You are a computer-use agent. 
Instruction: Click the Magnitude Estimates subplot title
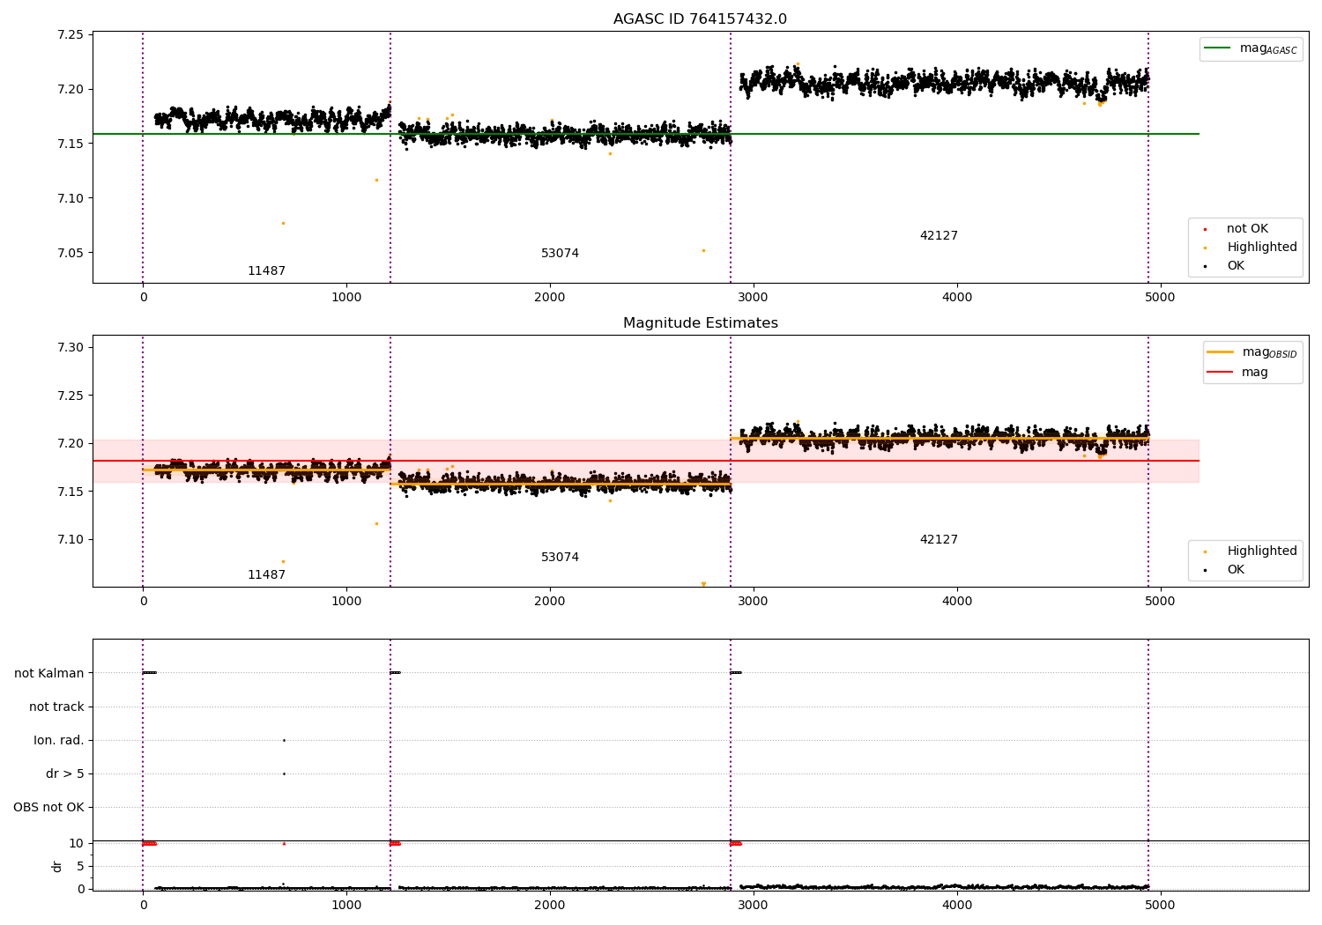point(700,323)
